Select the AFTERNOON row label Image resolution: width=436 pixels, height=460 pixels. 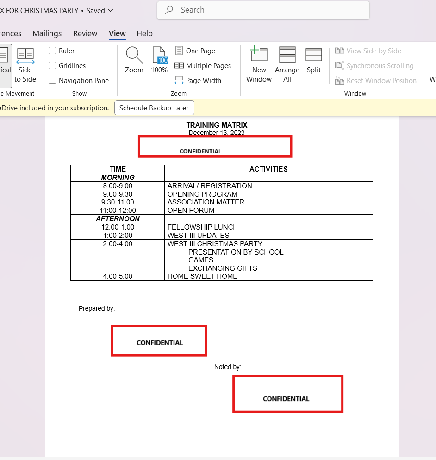point(118,219)
